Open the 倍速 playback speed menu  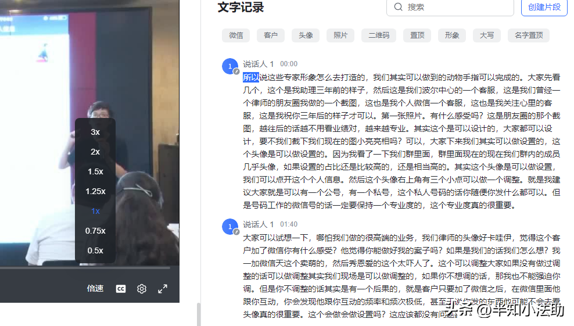[x=95, y=289]
